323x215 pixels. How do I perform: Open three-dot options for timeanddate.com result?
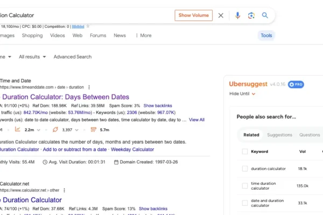coord(89,87)
